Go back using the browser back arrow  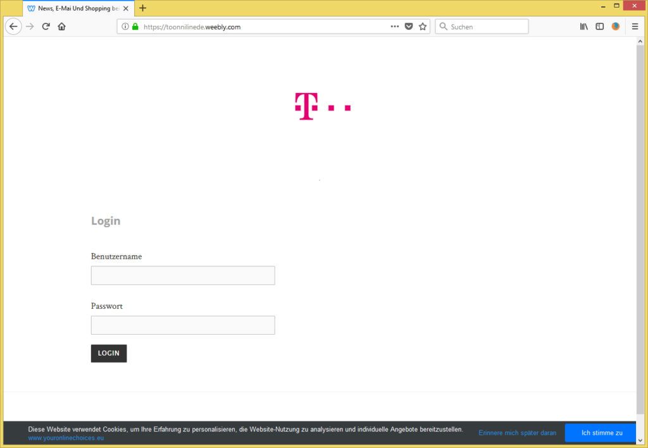coord(13,27)
